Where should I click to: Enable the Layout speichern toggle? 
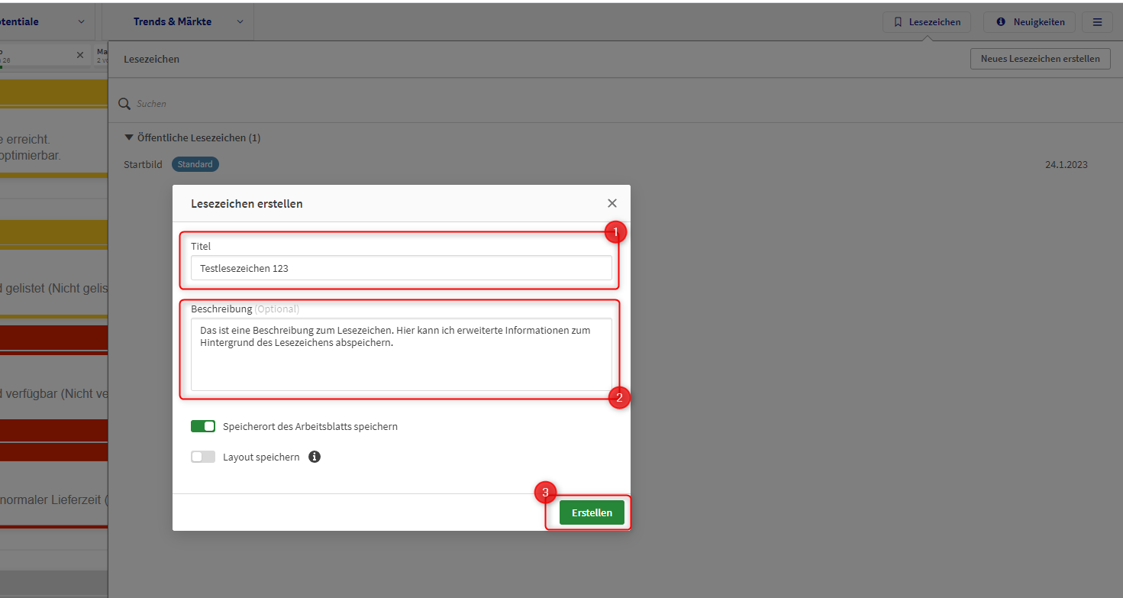(203, 457)
